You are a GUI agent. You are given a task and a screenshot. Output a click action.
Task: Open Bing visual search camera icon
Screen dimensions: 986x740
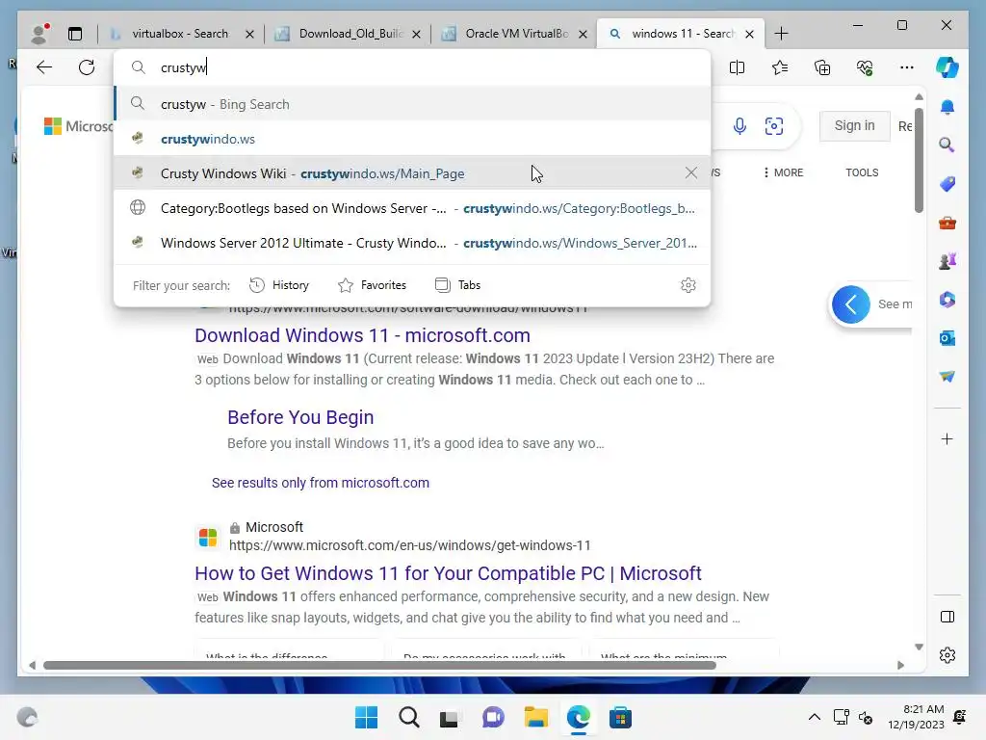[x=774, y=126]
